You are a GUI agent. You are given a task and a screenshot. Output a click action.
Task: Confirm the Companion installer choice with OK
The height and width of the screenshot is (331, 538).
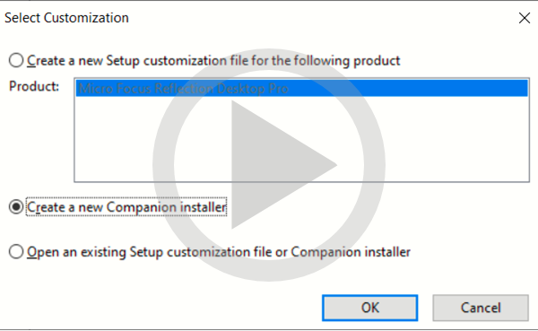tap(369, 308)
